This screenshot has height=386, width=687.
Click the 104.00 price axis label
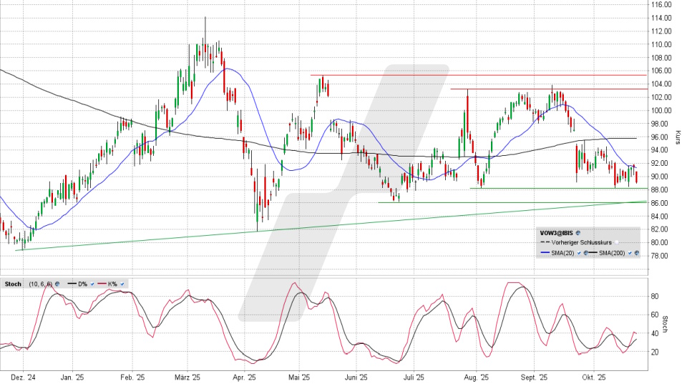pyautogui.click(x=661, y=84)
